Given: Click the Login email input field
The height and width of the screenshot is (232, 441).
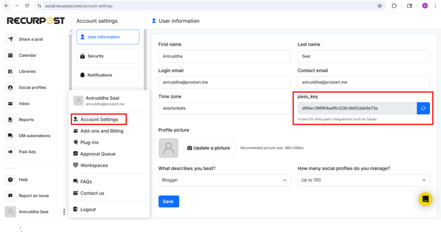Looking at the screenshot, I should tap(224, 82).
